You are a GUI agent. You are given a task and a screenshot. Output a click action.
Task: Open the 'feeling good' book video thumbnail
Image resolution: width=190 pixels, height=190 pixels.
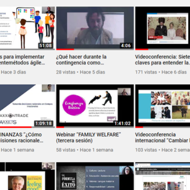[x=27, y=176]
